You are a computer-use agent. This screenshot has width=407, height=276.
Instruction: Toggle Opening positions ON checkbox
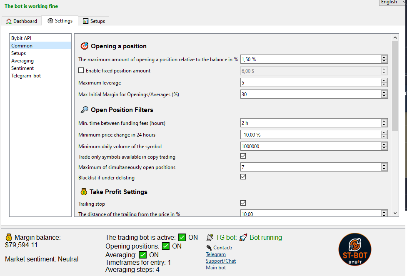pos(166,246)
